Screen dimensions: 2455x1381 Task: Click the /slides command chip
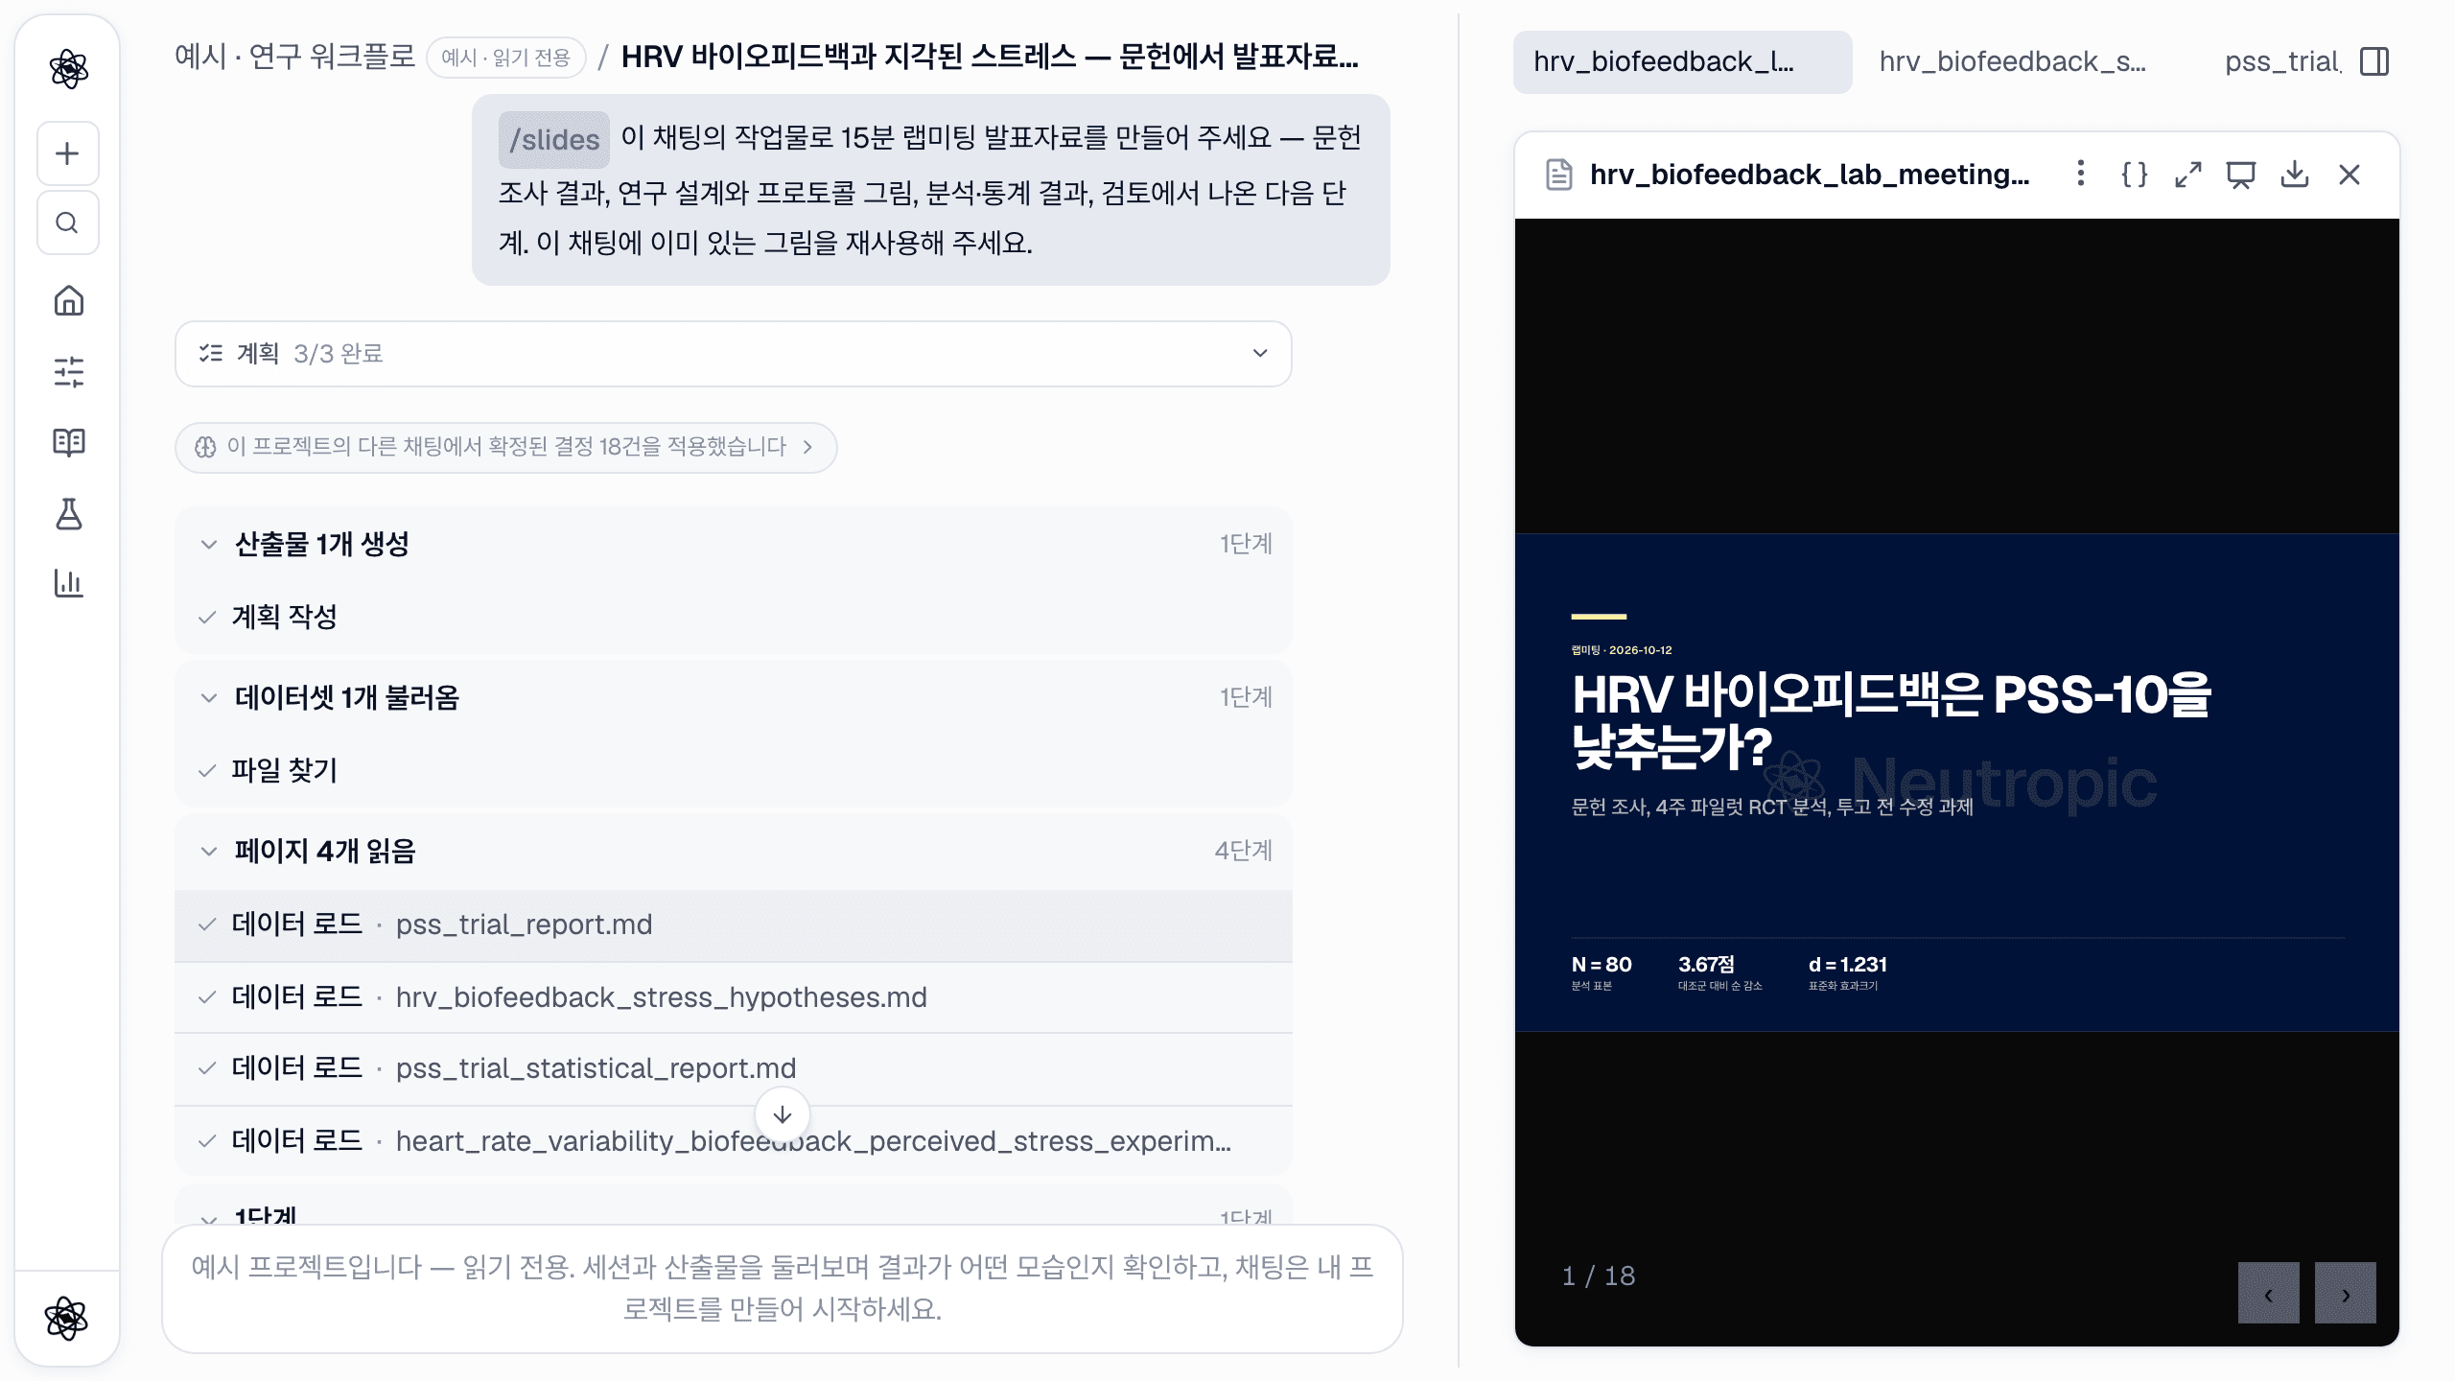click(x=554, y=140)
